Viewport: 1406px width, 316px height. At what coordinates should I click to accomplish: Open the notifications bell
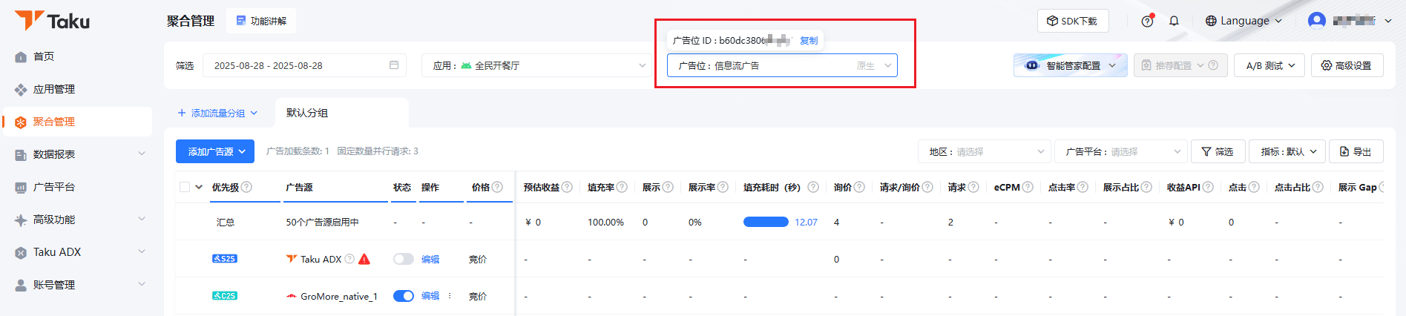(1174, 21)
